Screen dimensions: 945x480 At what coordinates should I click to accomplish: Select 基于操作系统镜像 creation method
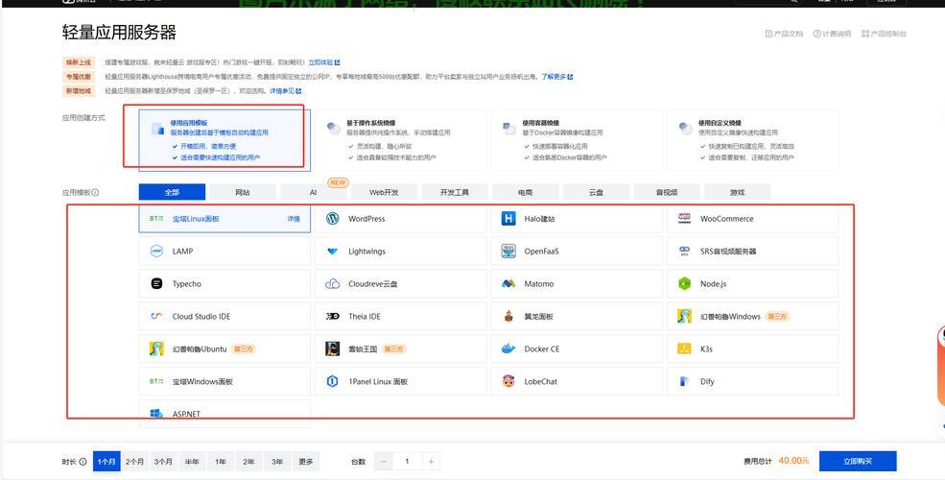pos(400,140)
